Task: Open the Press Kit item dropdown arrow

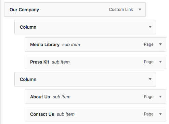Action: [160, 62]
